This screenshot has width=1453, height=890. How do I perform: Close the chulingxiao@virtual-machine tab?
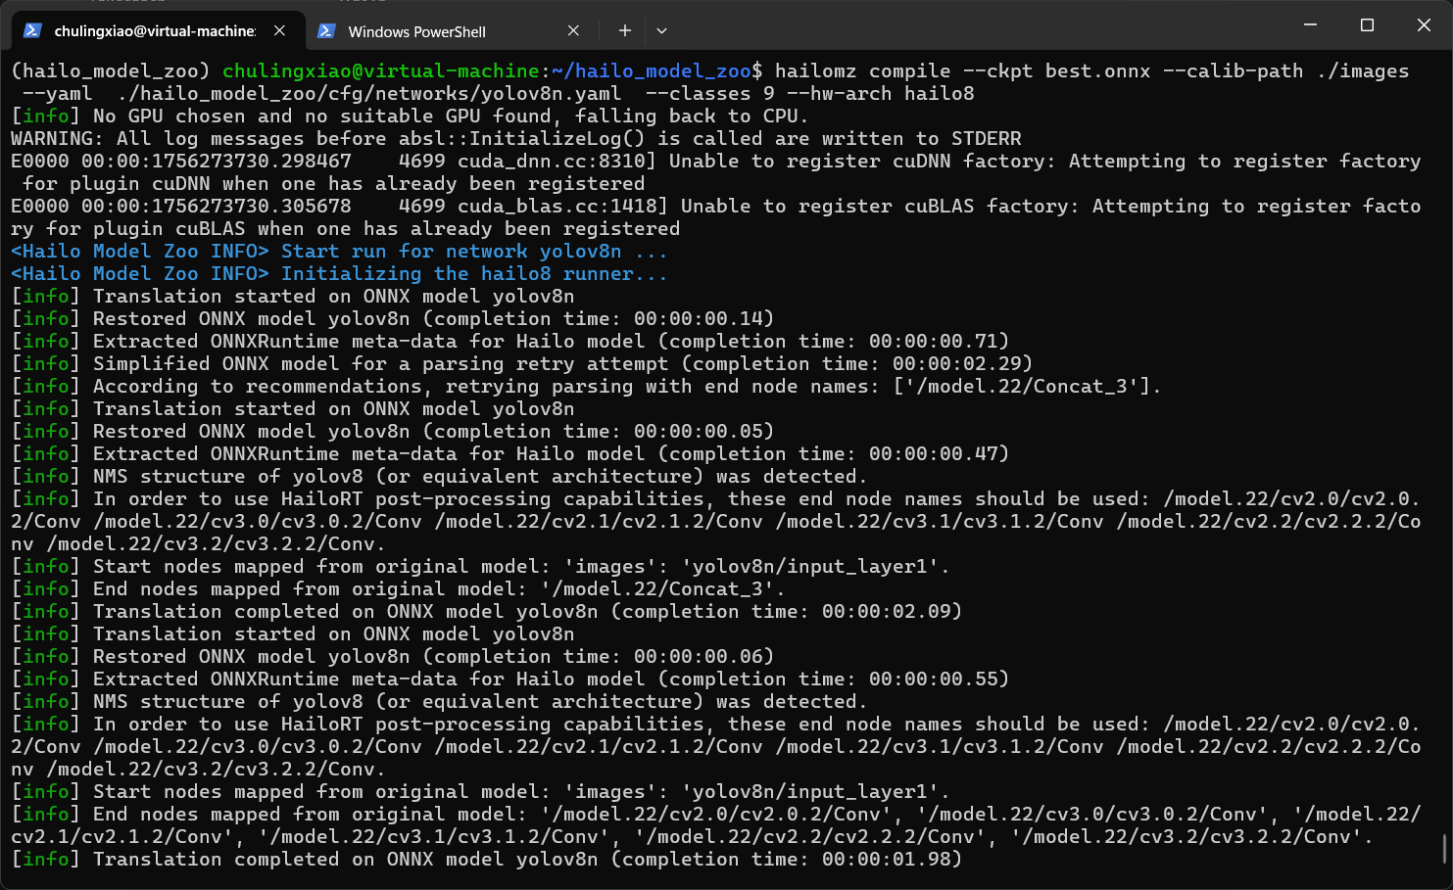coord(280,30)
